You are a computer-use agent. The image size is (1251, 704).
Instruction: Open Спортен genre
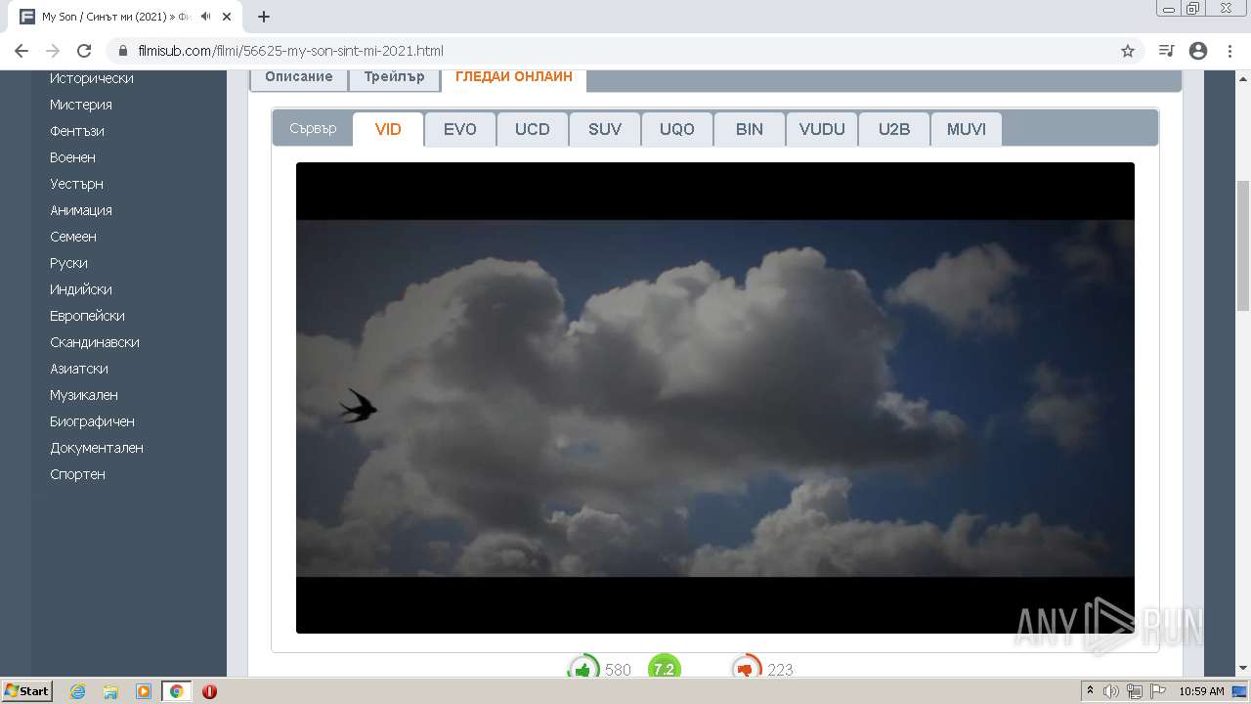point(77,474)
